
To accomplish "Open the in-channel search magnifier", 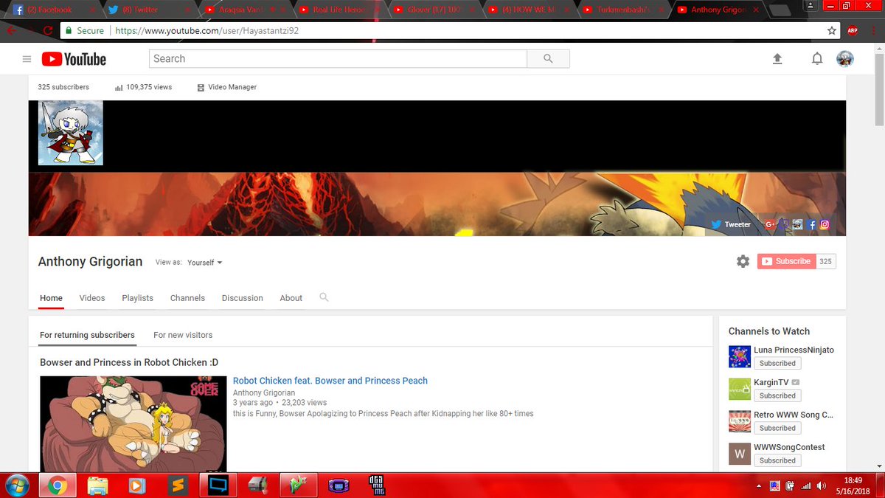I will (x=324, y=297).
